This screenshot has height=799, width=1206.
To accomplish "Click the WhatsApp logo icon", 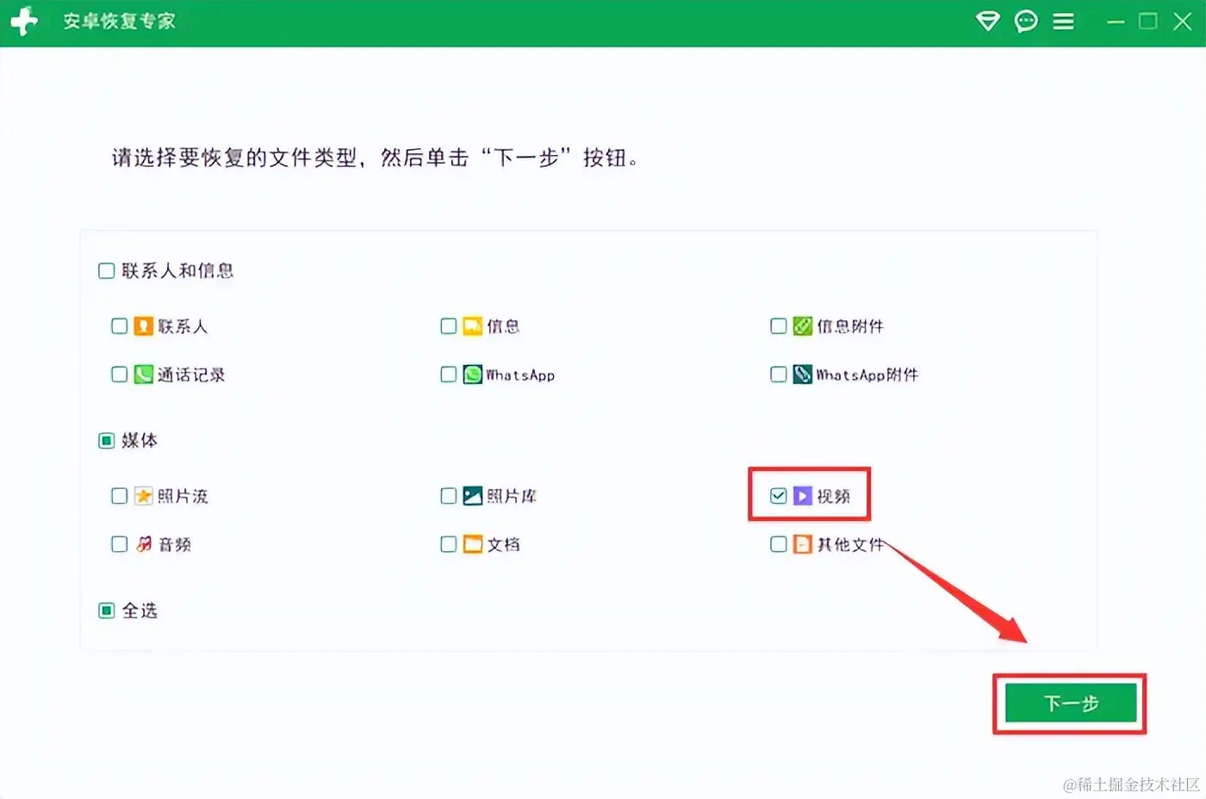I will point(472,375).
